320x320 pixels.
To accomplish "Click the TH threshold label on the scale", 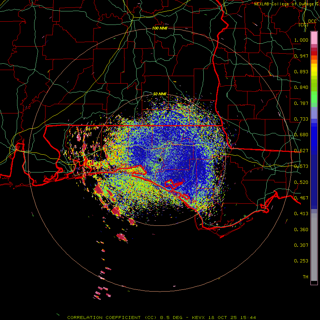I will [305, 277].
